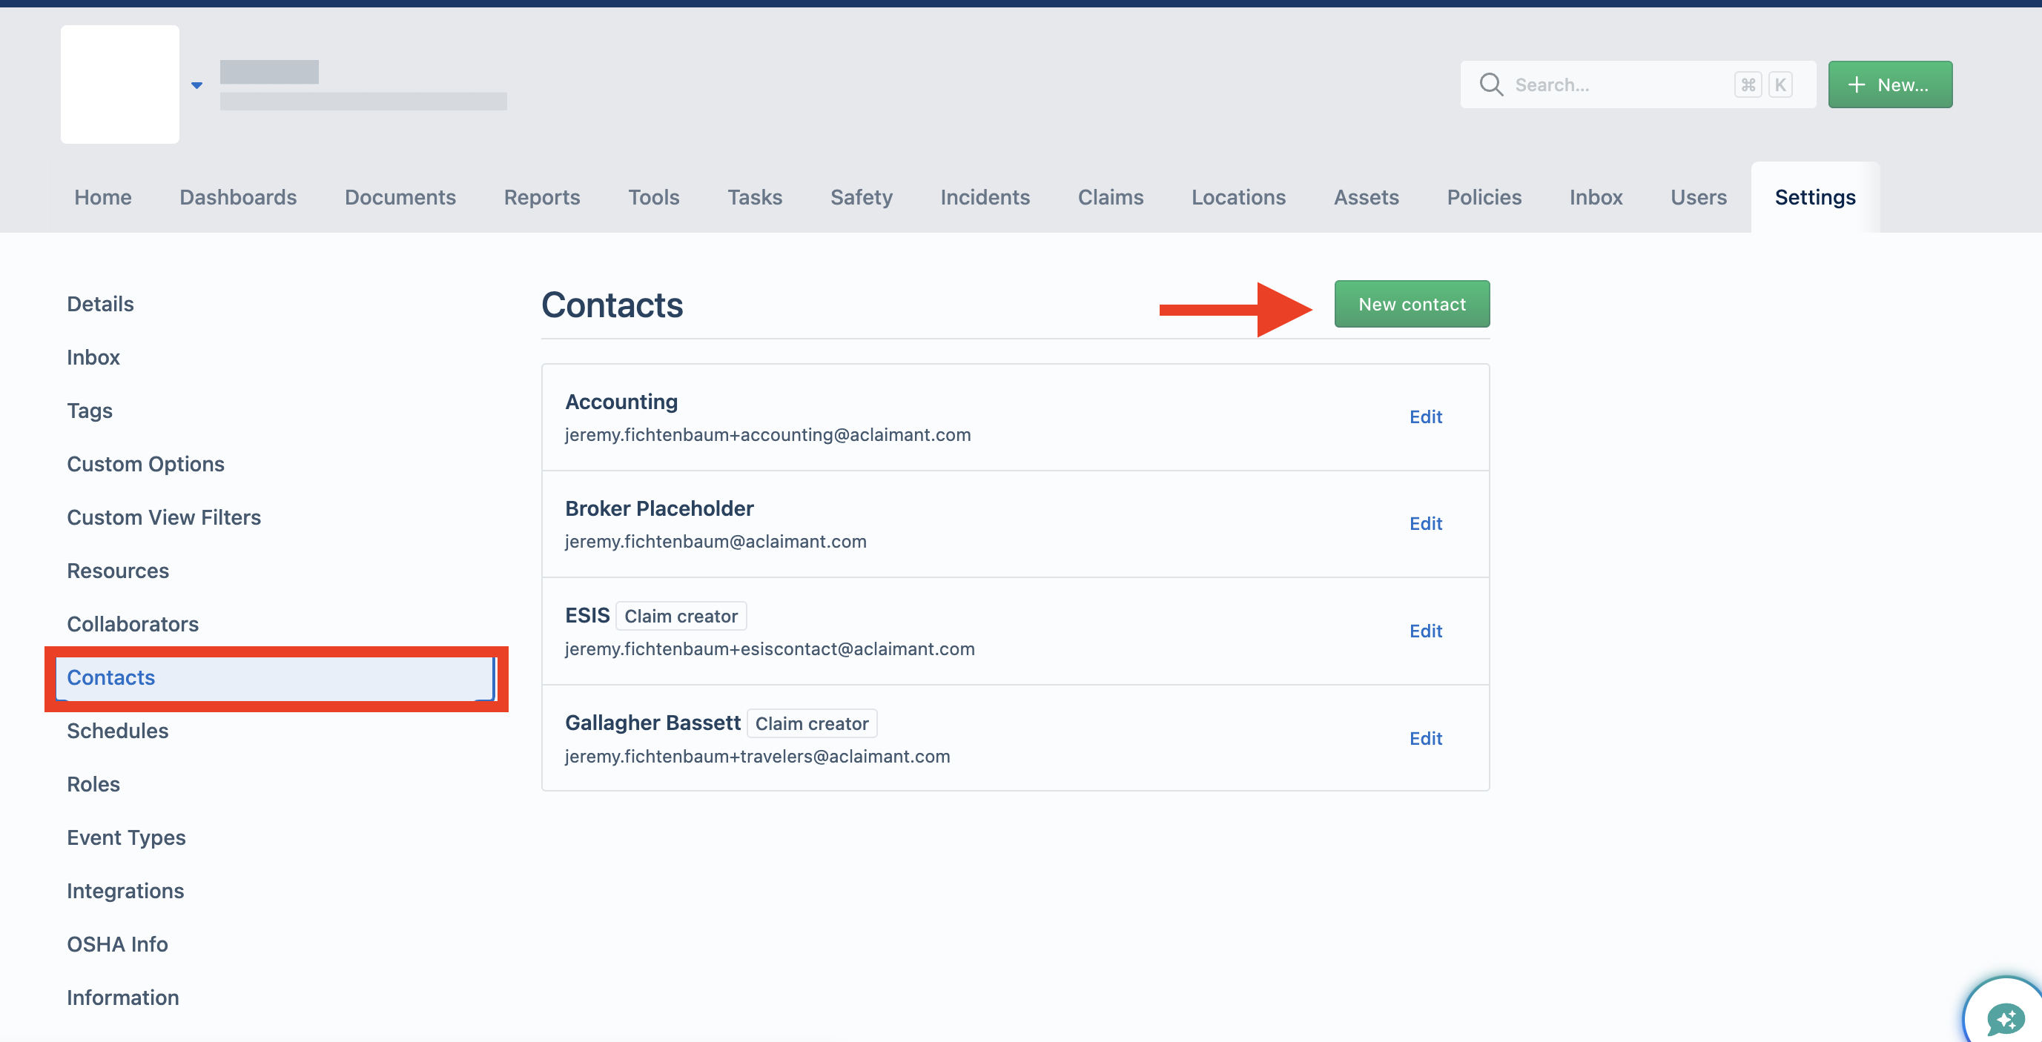Go to the Policies tab

[x=1484, y=197]
